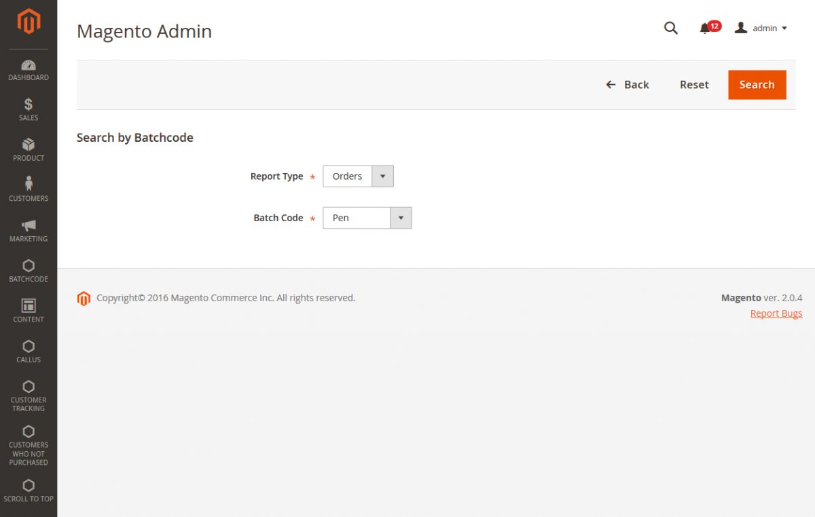Open the admin search magnifier
The image size is (815, 517).
pos(670,28)
